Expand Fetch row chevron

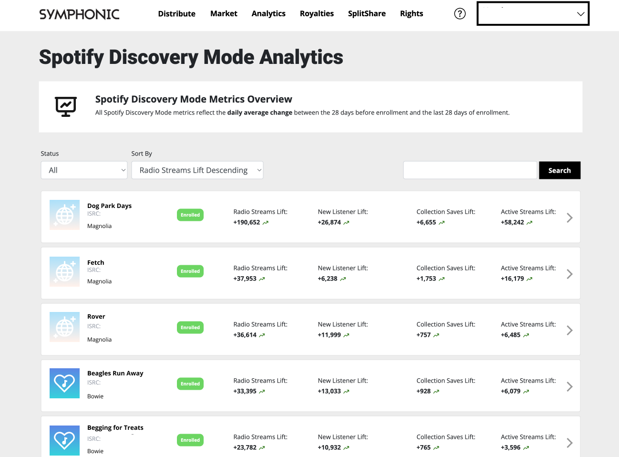point(569,274)
